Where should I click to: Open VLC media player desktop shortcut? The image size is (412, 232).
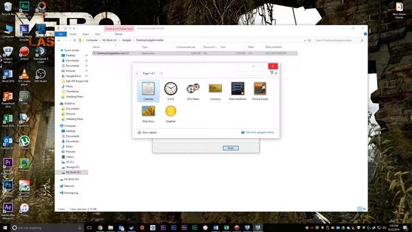coord(24,77)
